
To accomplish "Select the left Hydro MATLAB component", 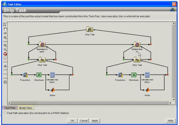I will pyautogui.click(x=52, y=90).
